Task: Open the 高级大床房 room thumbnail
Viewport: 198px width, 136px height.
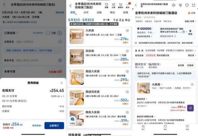Action: pyautogui.click(x=77, y=77)
